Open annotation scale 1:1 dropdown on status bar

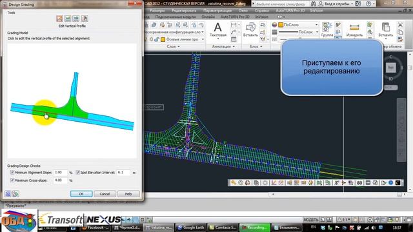pos(344,220)
